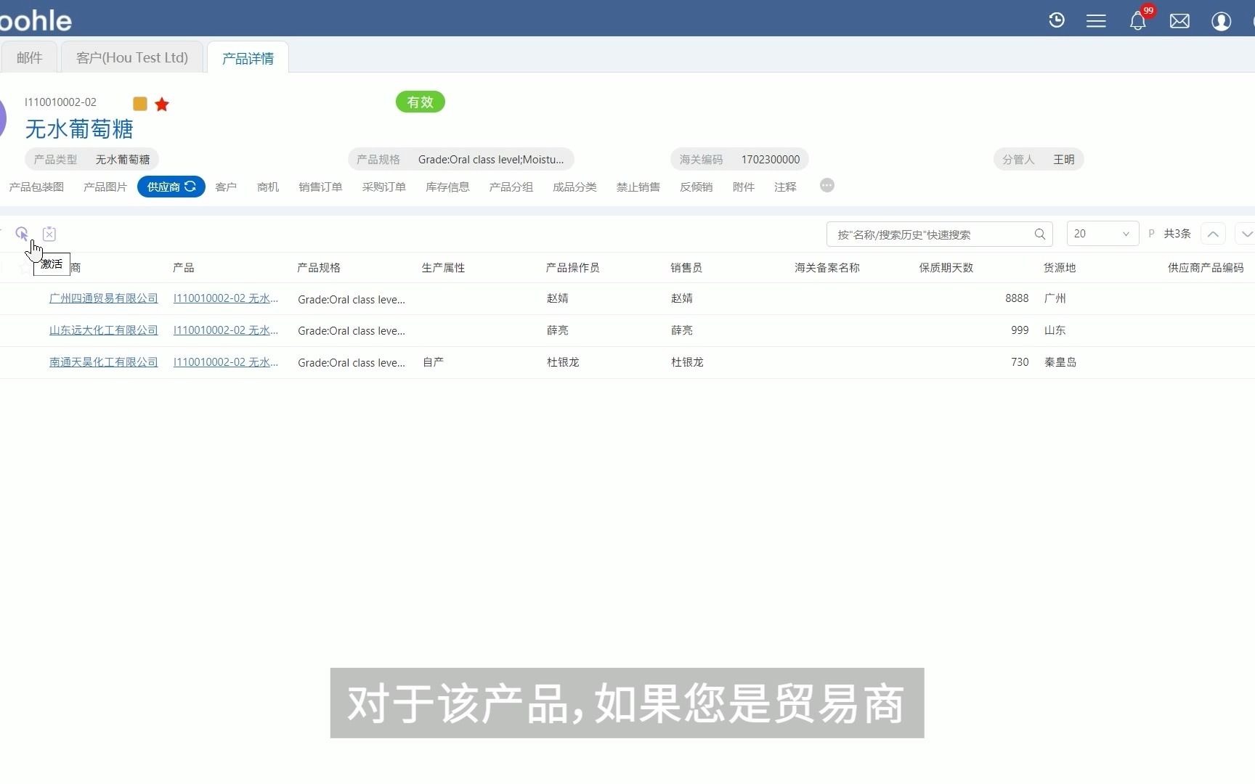Viewport: 1255px width, 784px height.
Task: Open product link I110010002-02 无水... for 南通天昊化工
Action: tap(225, 362)
